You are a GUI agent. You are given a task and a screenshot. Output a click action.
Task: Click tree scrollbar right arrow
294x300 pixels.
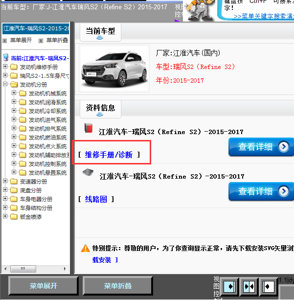[65, 269]
